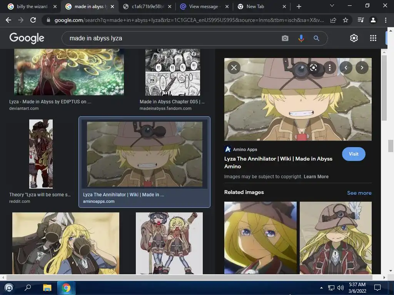This screenshot has width=394, height=295.
Task: Click the Google logo
Action: pyautogui.click(x=27, y=38)
